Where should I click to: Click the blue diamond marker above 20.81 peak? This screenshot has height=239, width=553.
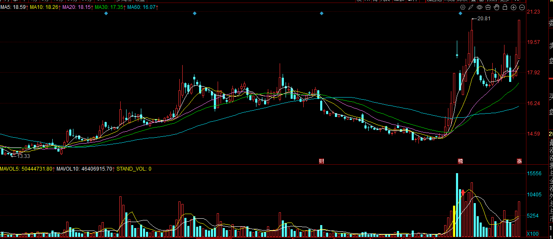point(460,14)
